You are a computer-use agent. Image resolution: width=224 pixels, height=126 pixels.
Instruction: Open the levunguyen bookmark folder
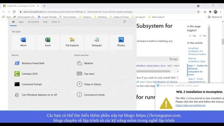(139, 17)
